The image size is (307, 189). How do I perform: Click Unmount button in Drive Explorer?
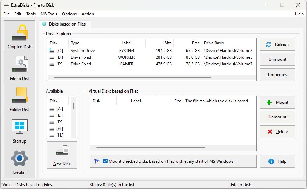[277, 59]
